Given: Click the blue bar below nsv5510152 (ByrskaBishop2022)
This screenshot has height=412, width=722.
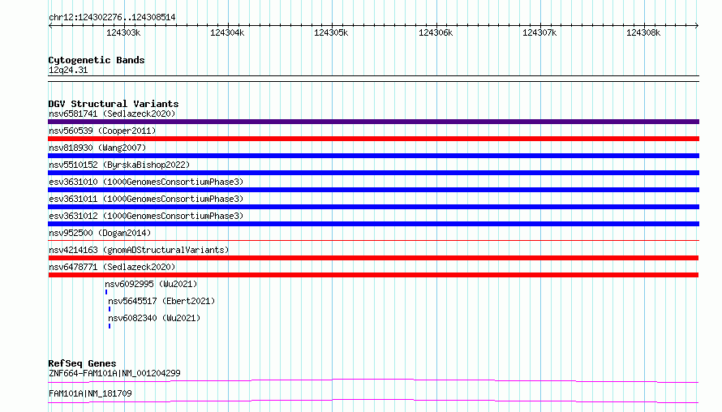Looking at the screenshot, I should click(x=373, y=173).
